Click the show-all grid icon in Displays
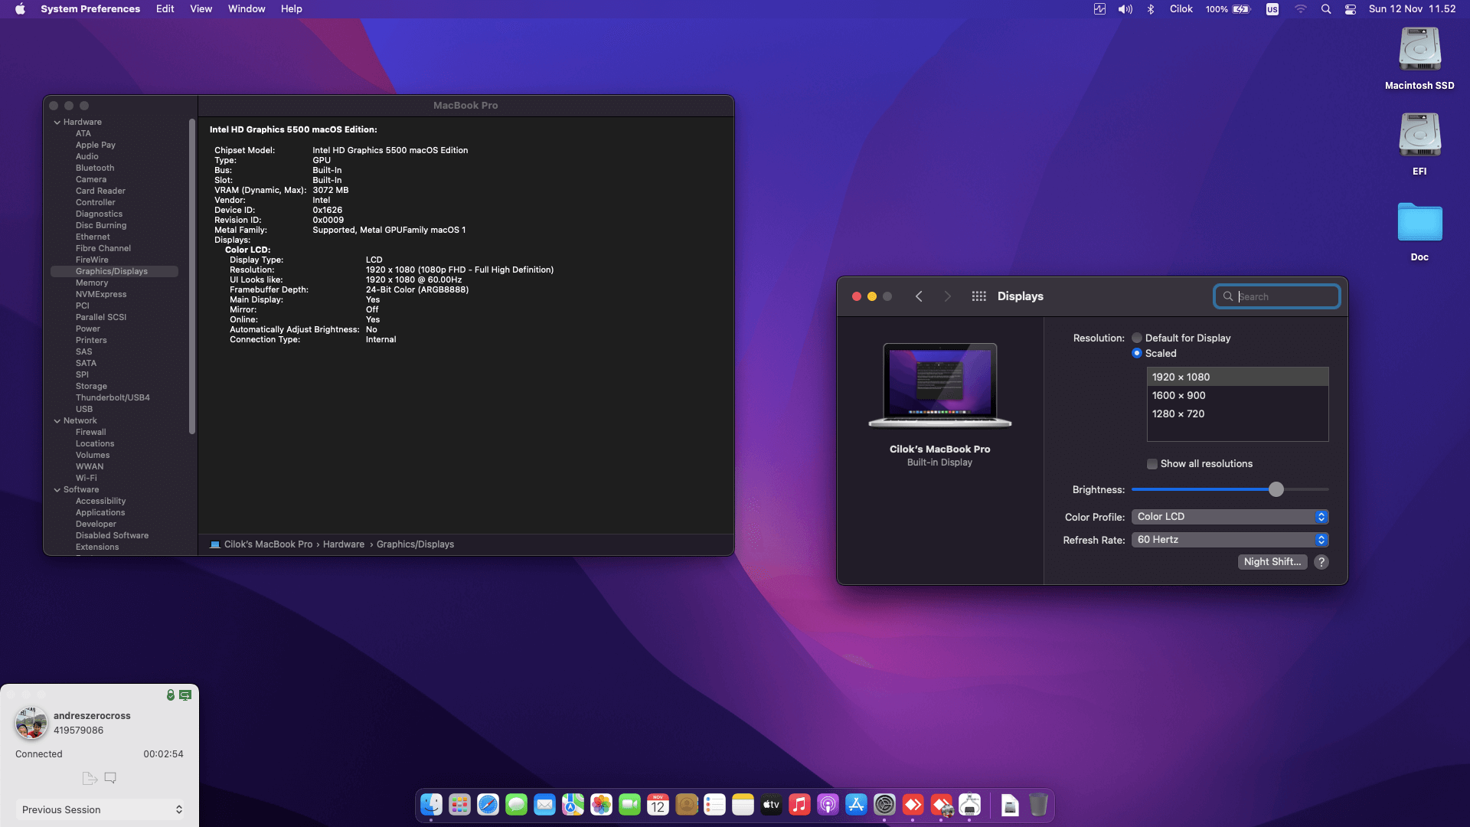This screenshot has height=827, width=1470. (978, 296)
